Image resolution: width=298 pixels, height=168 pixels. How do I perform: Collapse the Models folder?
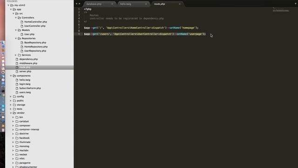click(16, 30)
